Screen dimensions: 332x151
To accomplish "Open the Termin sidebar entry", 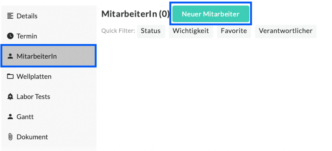I will pyautogui.click(x=27, y=36).
